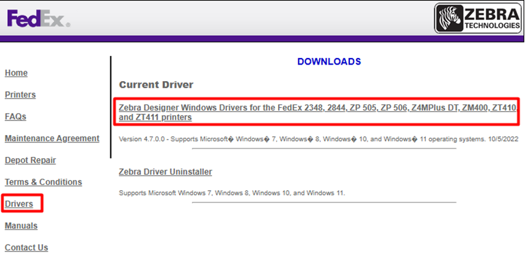The width and height of the screenshot is (527, 260).
Task: Select the Drivers link in sidebar
Action: point(19,204)
